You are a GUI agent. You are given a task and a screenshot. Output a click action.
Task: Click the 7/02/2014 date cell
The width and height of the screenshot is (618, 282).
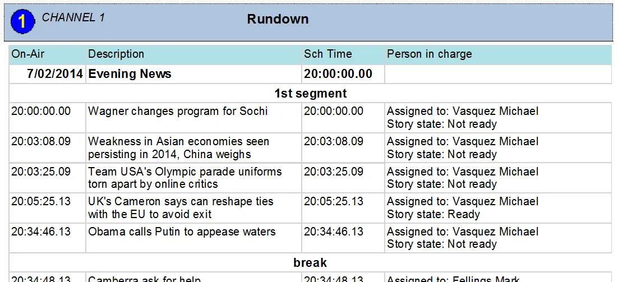pos(55,74)
